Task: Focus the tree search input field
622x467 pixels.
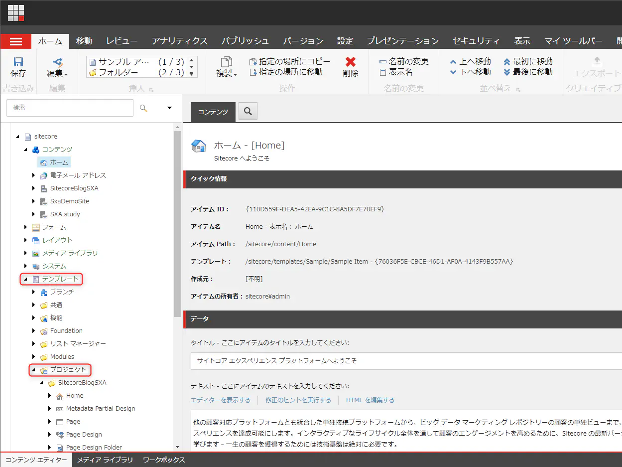Action: click(x=70, y=108)
